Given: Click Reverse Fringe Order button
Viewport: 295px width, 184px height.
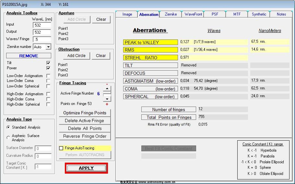Looking at the screenshot, I should (85, 136).
